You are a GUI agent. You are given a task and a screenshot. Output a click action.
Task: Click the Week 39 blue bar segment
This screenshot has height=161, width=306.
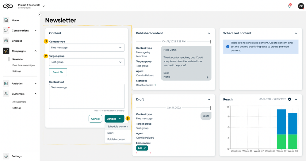(281, 122)
